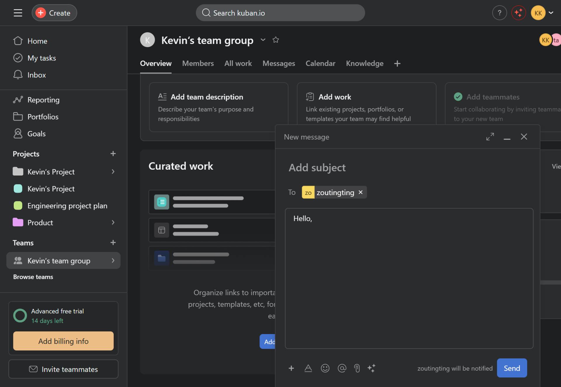Click the KK member avatar at top right

545,40
